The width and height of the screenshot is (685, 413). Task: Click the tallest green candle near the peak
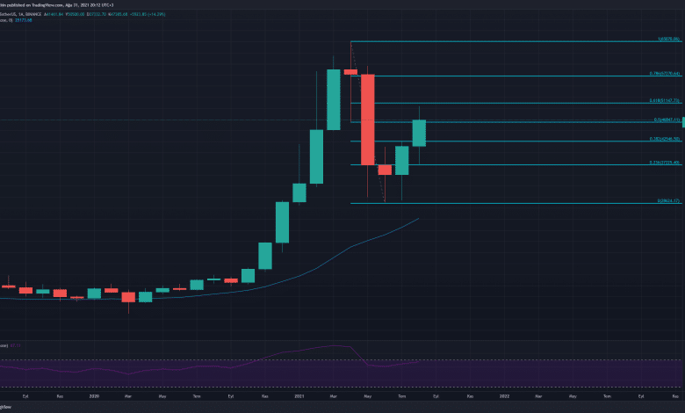click(x=334, y=99)
